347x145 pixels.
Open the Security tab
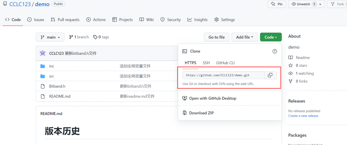(x=171, y=19)
